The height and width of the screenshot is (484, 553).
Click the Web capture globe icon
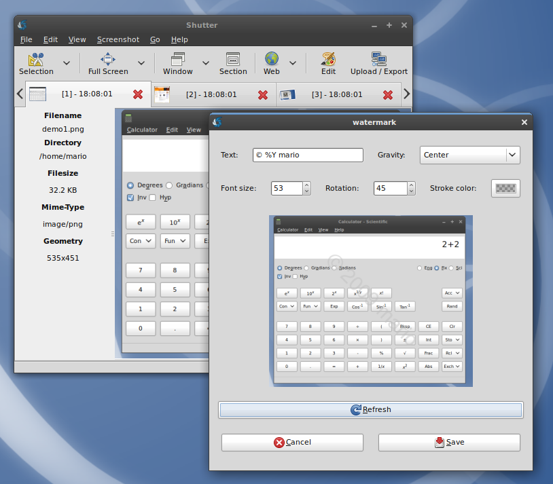[x=272, y=59]
